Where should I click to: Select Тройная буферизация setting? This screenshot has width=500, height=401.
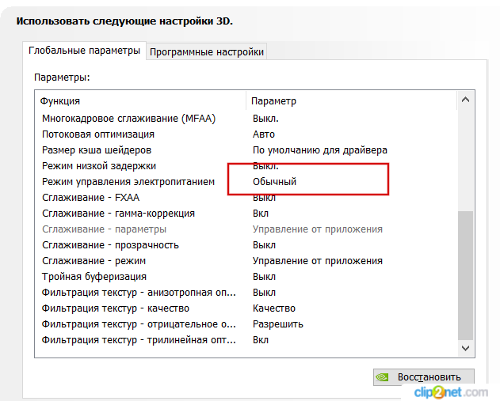tap(94, 277)
